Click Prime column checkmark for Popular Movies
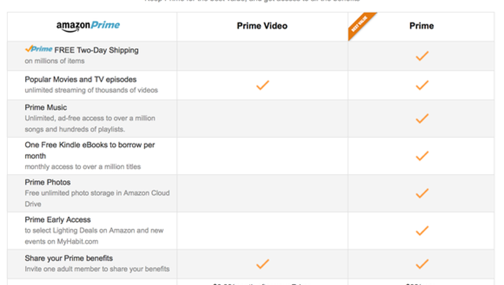The height and width of the screenshot is (285, 504). pos(422,85)
